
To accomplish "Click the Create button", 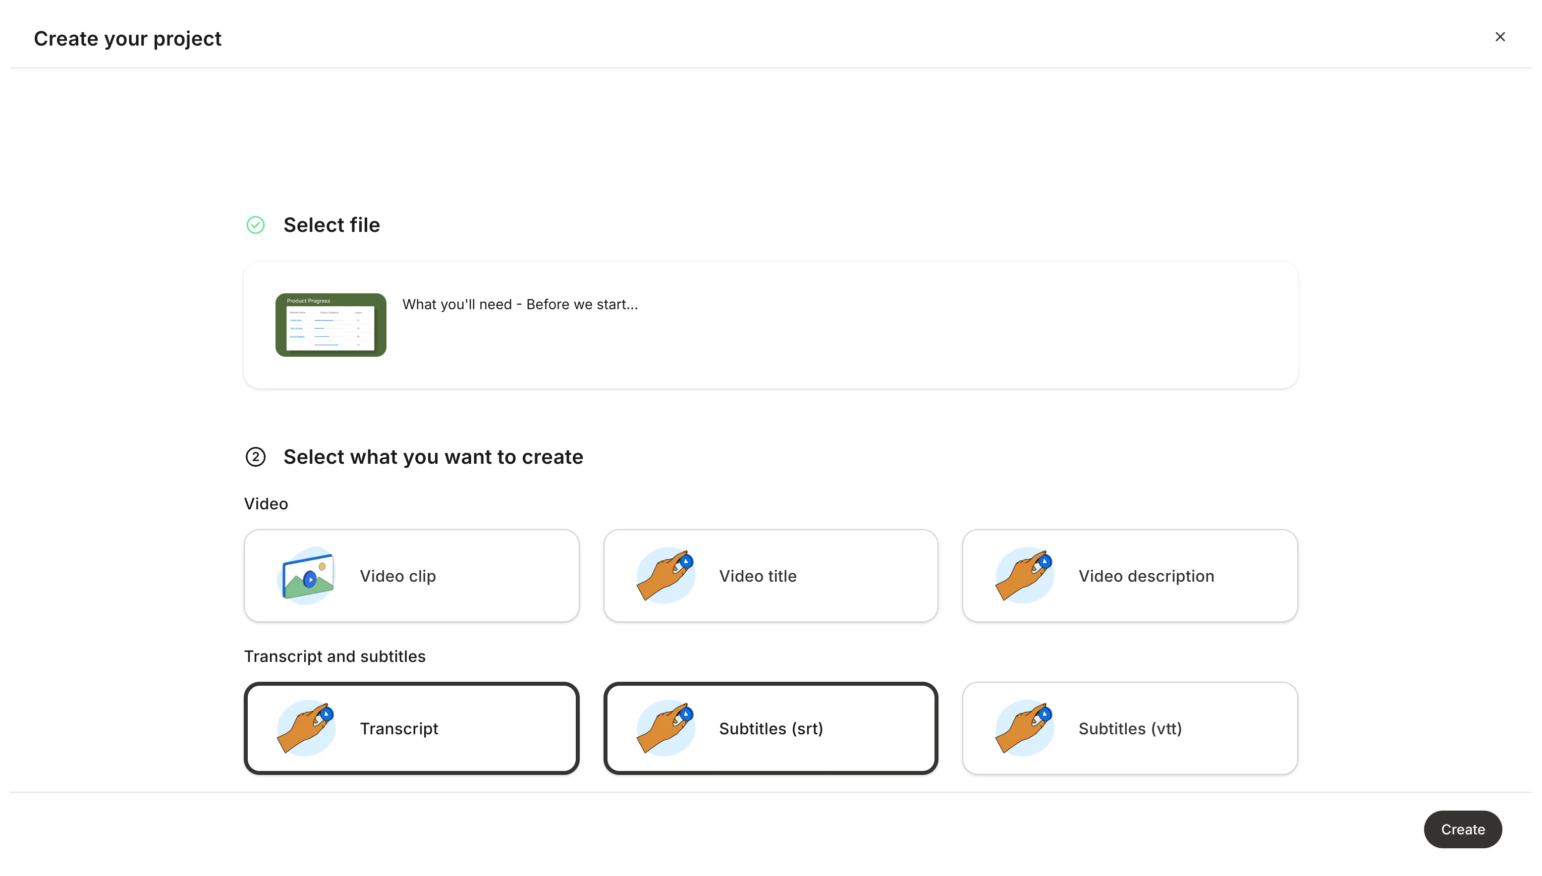I will pos(1463,829).
